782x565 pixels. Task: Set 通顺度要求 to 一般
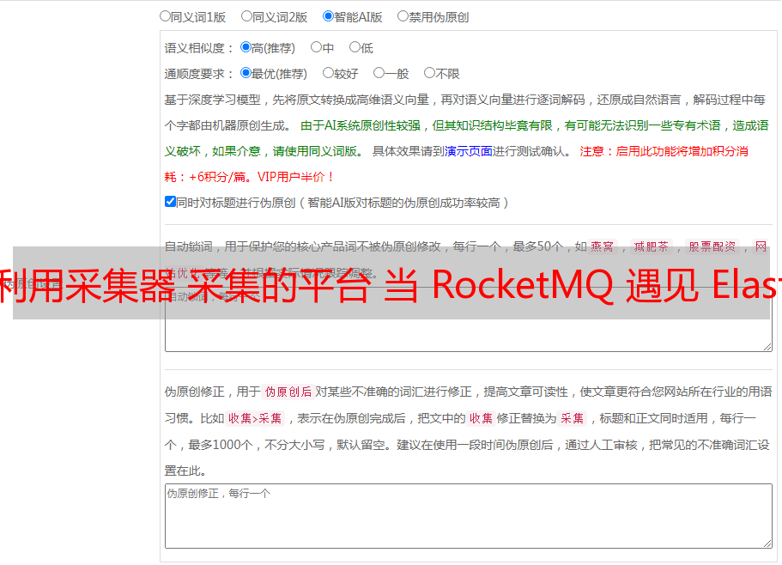coord(379,73)
